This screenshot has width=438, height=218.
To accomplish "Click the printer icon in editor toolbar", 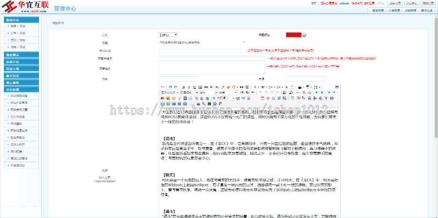I will (x=199, y=104).
